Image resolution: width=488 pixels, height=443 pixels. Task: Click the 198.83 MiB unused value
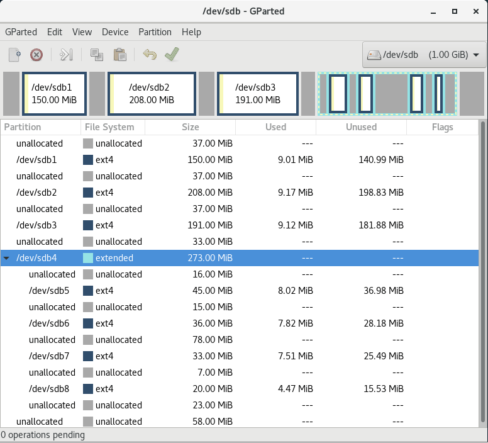coord(381,193)
